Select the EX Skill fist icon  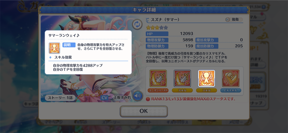click(231, 78)
